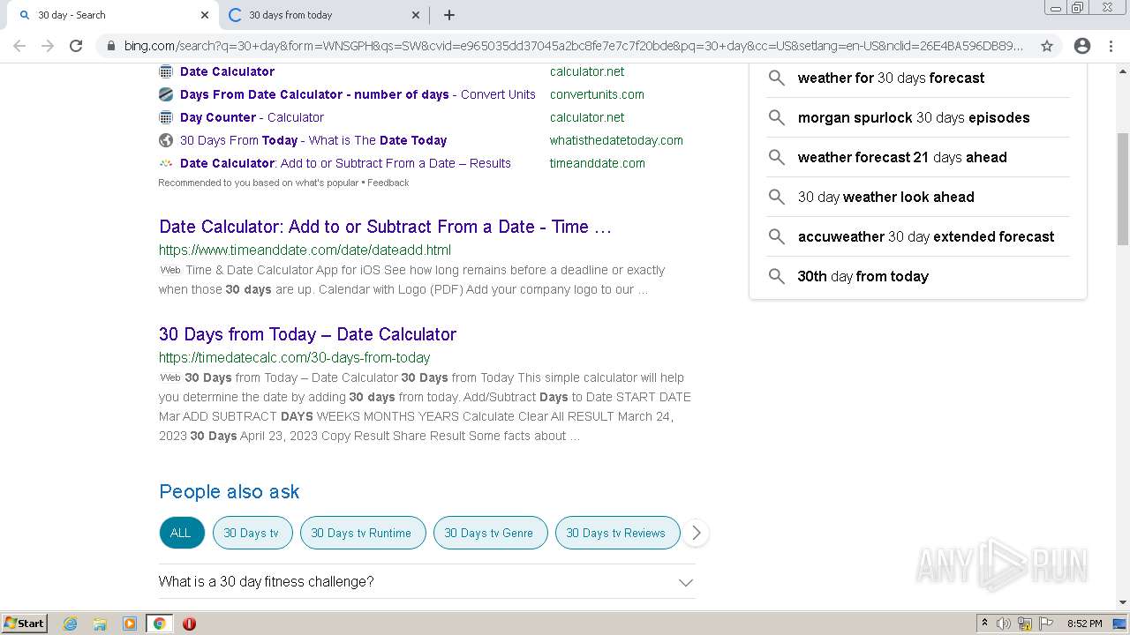Click the address bar URL
The height and width of the screenshot is (635, 1130).
point(573,46)
